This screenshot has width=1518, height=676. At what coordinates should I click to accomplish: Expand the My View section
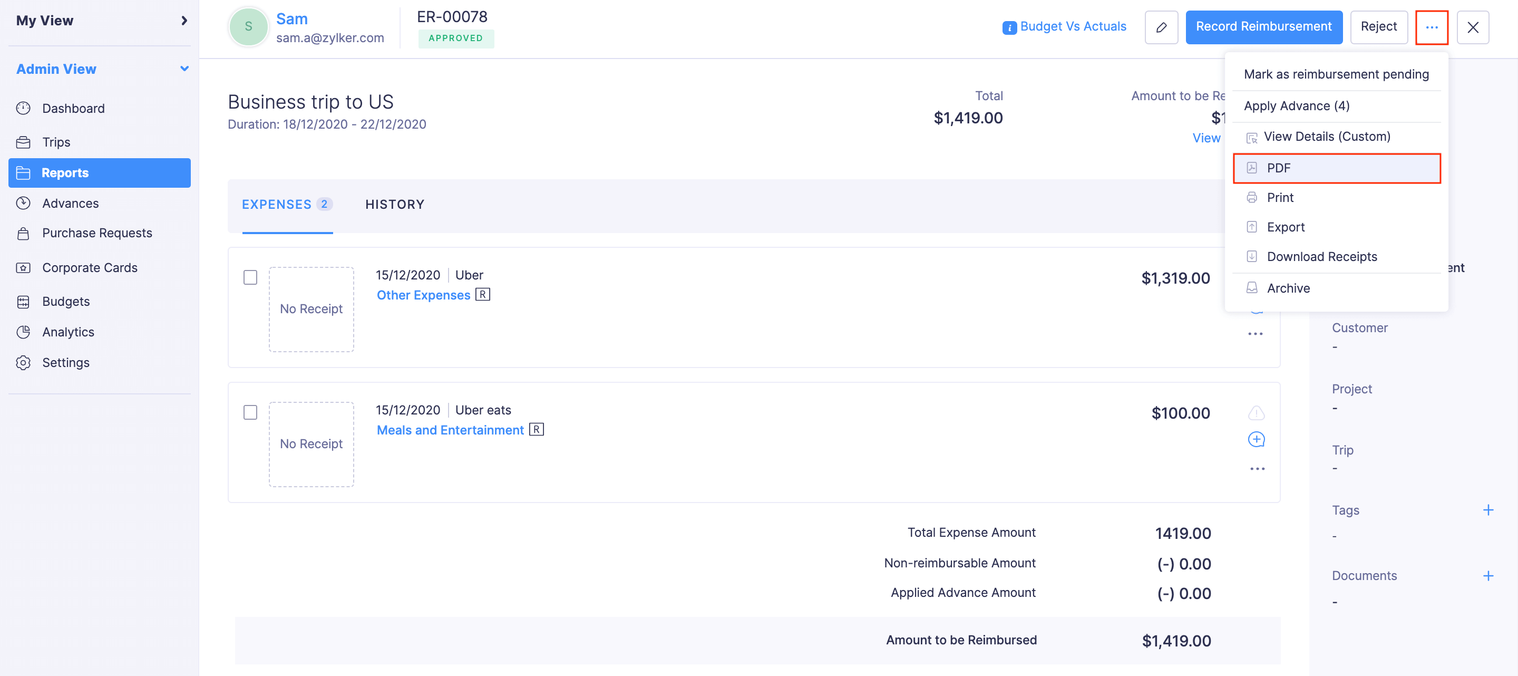point(184,21)
